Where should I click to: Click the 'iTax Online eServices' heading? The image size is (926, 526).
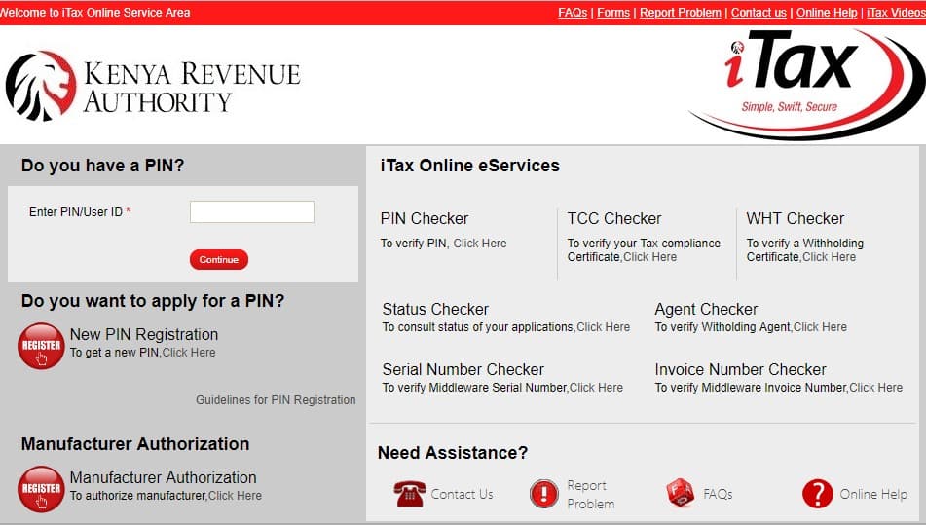pyautogui.click(x=470, y=166)
